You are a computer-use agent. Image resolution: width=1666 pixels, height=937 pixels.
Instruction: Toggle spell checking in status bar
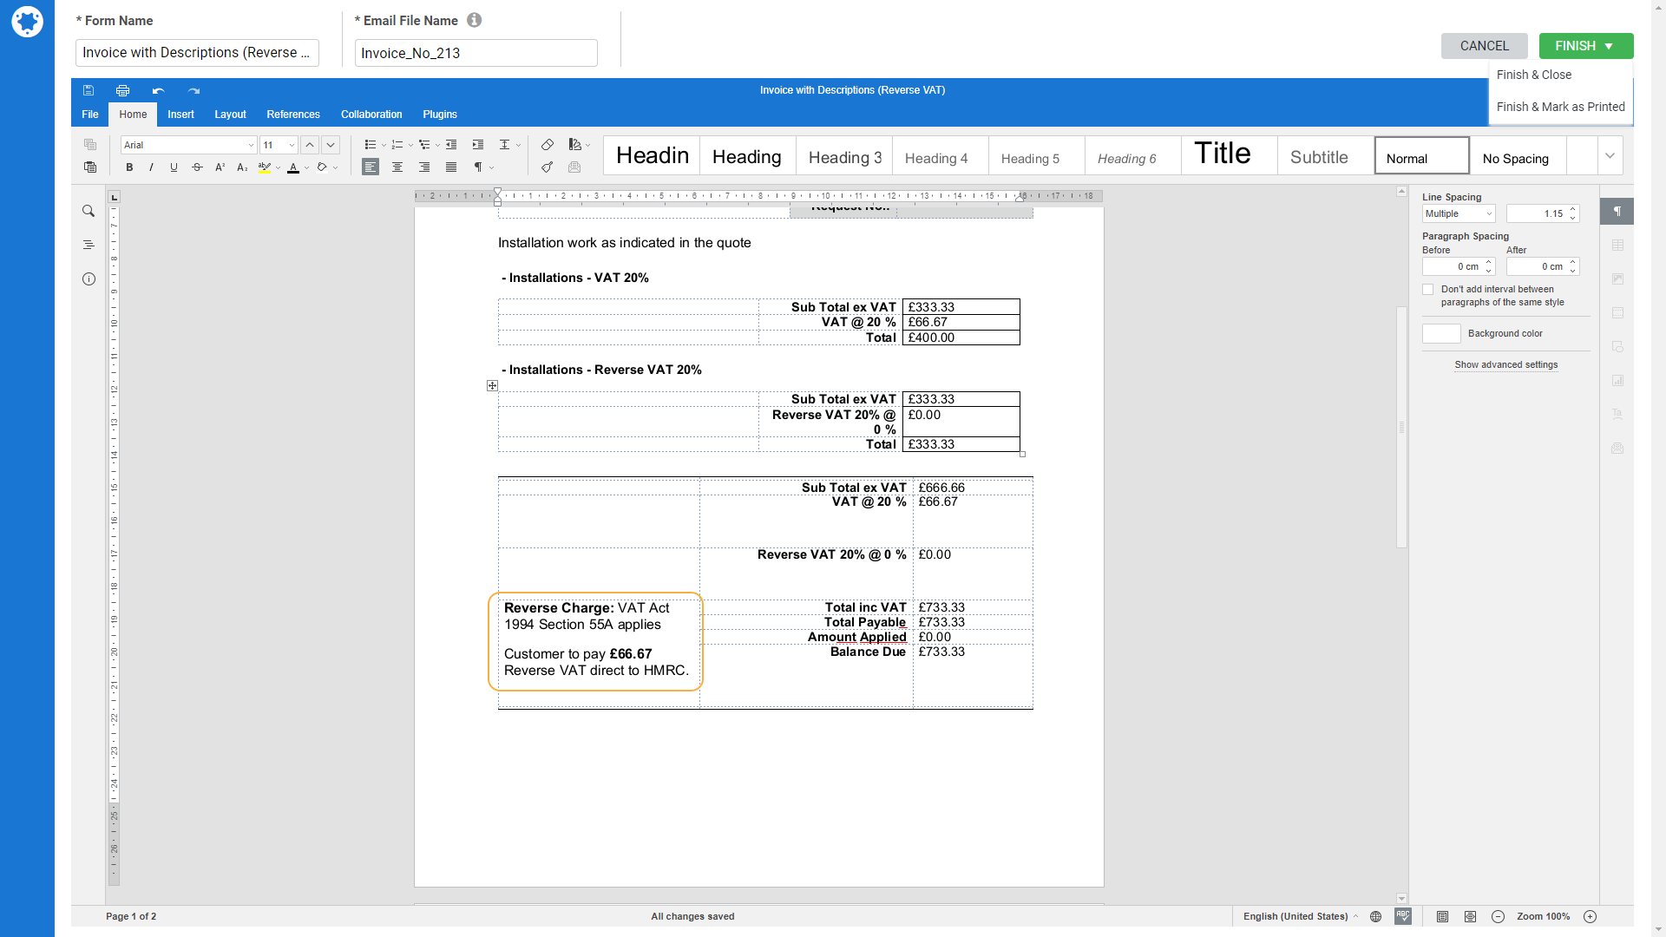coord(1403,916)
